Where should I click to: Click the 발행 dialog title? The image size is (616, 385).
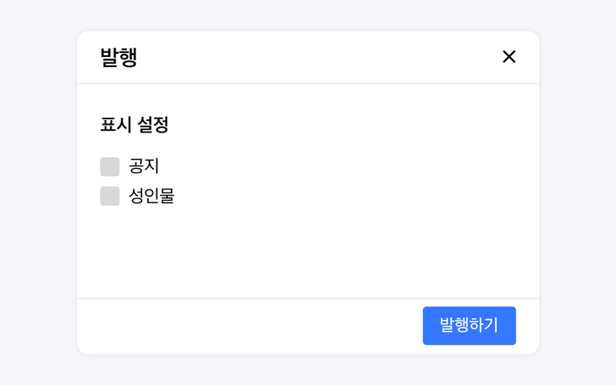click(119, 57)
